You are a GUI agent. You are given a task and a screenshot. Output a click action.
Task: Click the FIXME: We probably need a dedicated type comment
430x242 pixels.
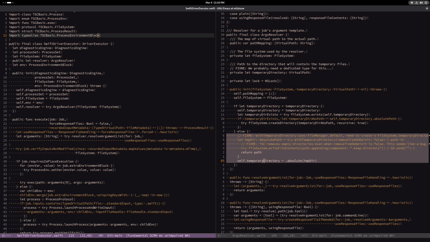tap(282, 68)
